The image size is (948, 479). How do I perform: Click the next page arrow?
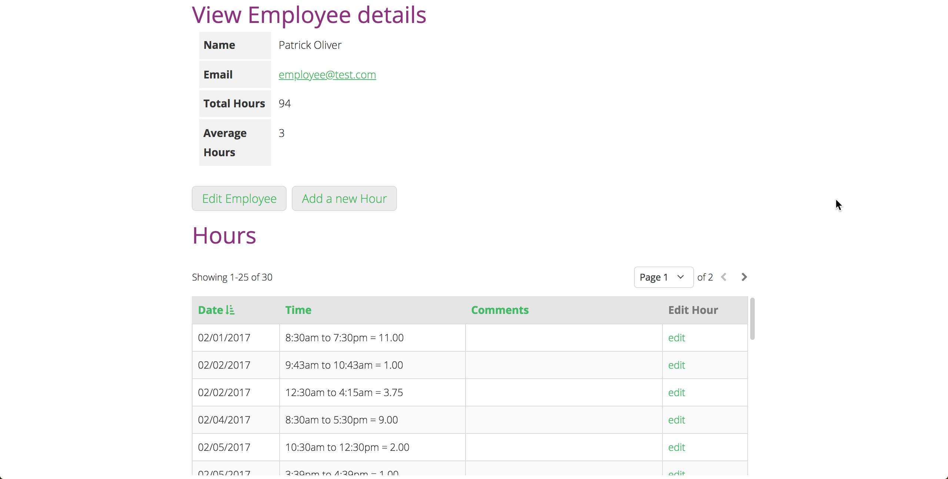click(744, 277)
